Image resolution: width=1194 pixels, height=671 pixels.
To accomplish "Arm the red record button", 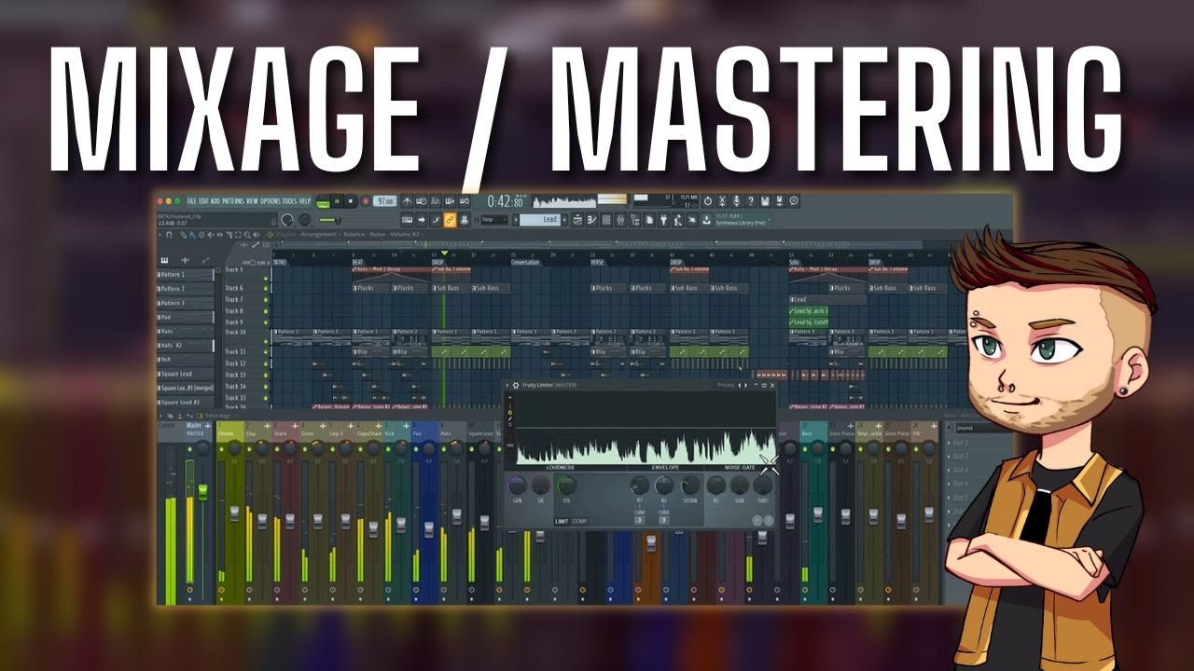I will pyautogui.click(x=366, y=201).
